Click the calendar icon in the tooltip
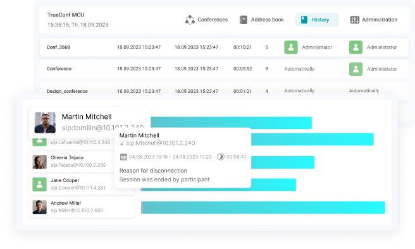415x249 pixels. [x=123, y=157]
